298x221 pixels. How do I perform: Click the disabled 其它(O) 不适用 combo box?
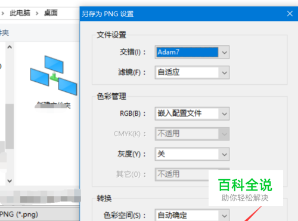pyautogui.click(x=182, y=174)
